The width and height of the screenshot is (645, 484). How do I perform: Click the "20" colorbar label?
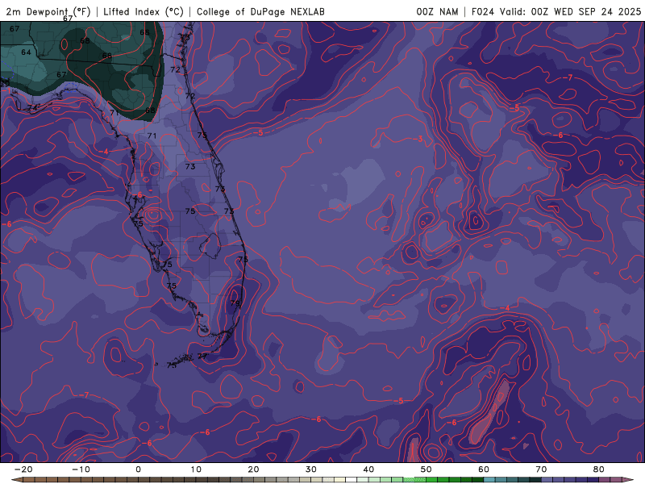pyautogui.click(x=253, y=469)
